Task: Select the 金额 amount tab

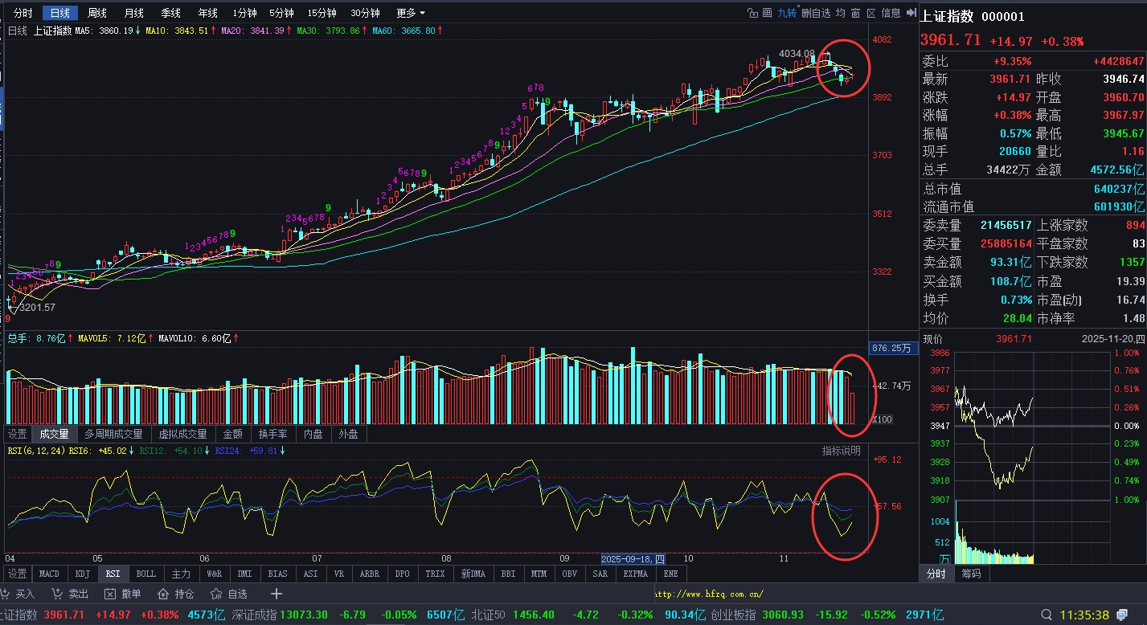Action: pyautogui.click(x=233, y=434)
